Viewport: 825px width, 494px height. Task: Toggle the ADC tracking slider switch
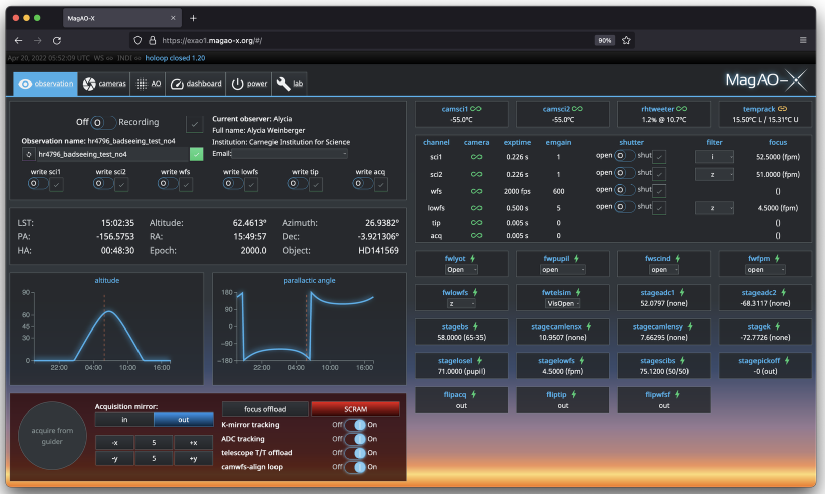point(356,439)
